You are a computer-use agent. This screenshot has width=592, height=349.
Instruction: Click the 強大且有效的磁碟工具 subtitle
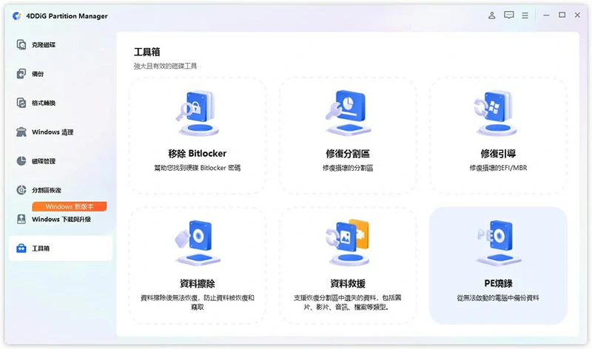(x=165, y=66)
